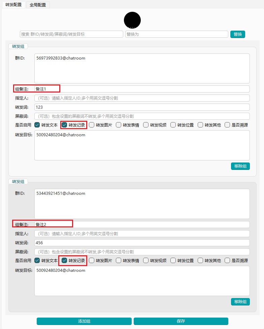The height and width of the screenshot is (329, 264).
Task: Remove the second group with 移除组
Action: tap(240, 302)
